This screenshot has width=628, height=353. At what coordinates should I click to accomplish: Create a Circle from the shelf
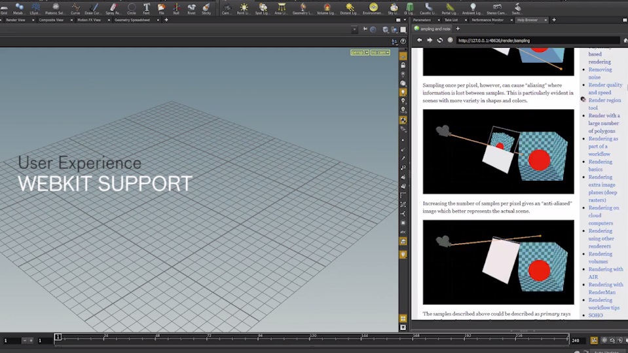(x=132, y=8)
